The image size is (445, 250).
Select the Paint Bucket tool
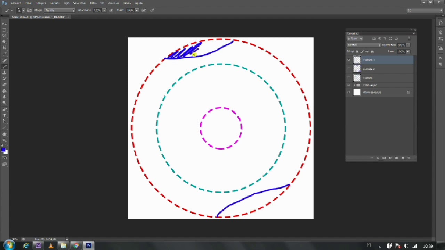[x=5, y=91]
